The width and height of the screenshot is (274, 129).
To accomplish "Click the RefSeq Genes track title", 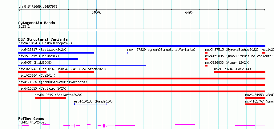I will pos(31,119).
